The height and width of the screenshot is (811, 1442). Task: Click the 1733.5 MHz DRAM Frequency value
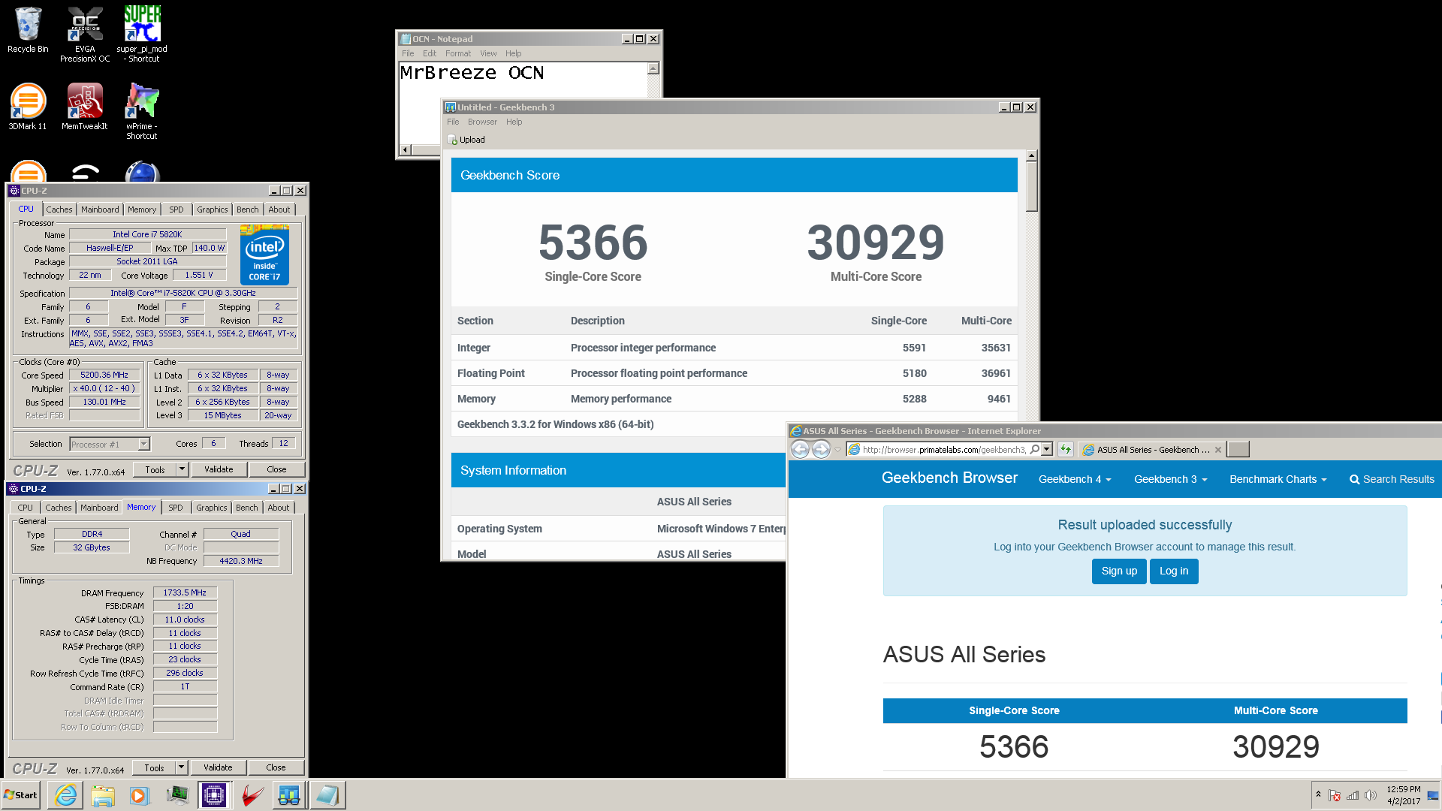[185, 592]
